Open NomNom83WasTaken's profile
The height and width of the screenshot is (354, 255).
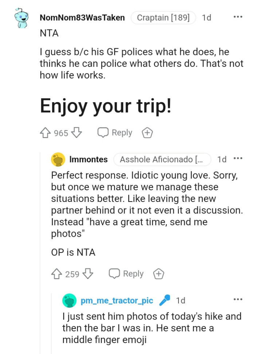pos(82,17)
